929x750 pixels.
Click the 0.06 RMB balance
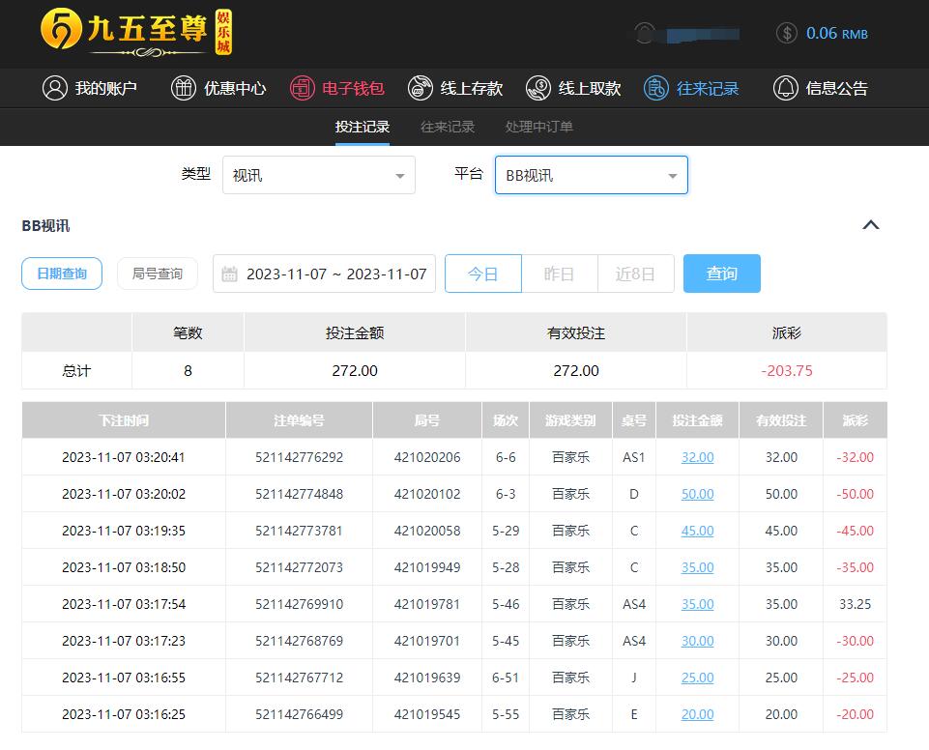point(836,33)
